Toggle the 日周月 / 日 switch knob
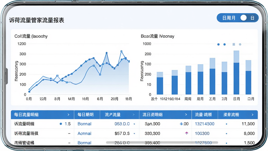 (243, 18)
